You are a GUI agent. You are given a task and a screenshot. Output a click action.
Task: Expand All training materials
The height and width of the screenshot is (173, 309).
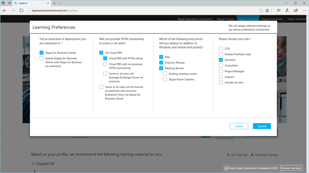pos(43,163)
